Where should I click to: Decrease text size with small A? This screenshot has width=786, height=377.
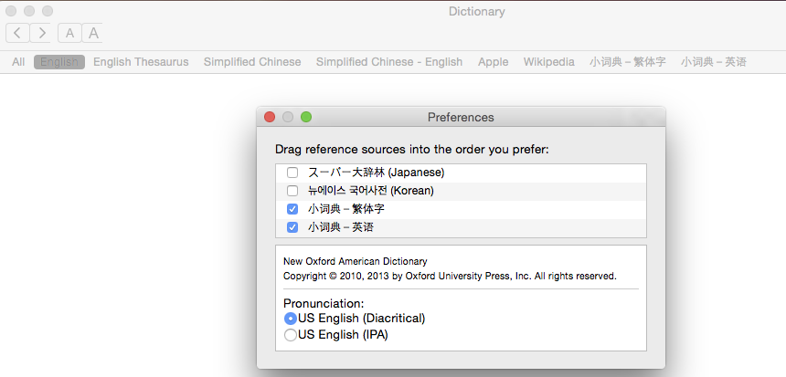point(69,34)
